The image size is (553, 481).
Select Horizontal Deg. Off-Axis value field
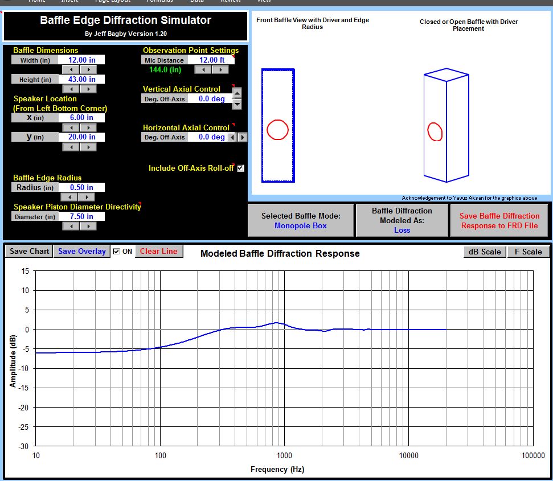208,137
